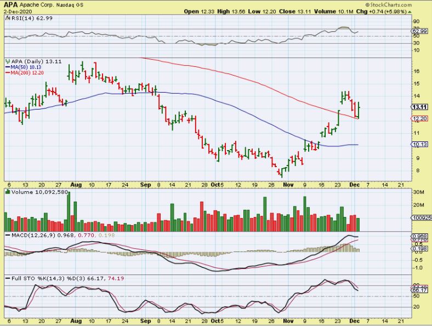Screen dimensions: 432x326
Task: Click the Nasdaq GS exchange label
Action: [70, 5]
